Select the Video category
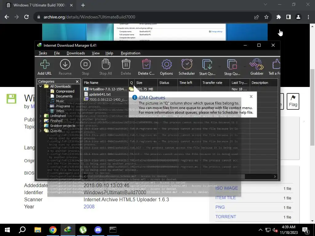 click(58, 111)
